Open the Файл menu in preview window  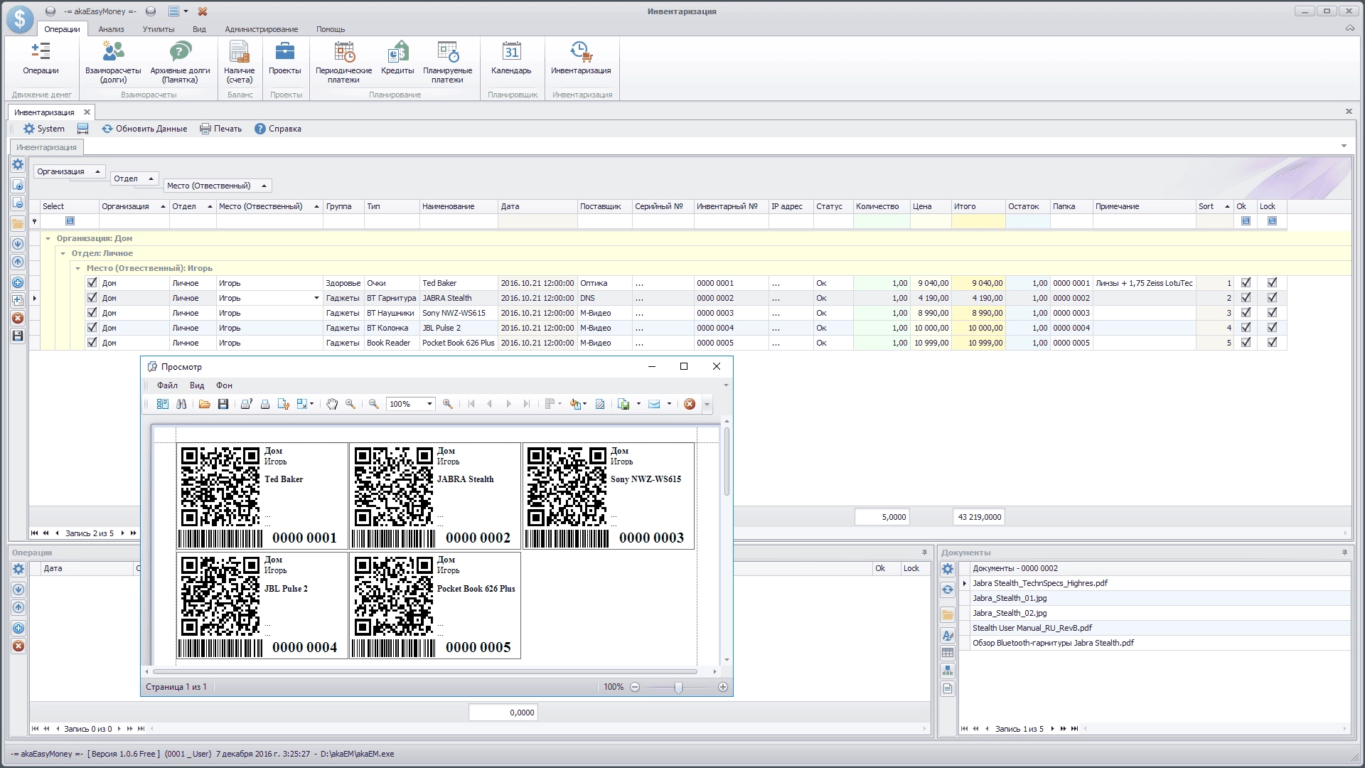coord(168,385)
